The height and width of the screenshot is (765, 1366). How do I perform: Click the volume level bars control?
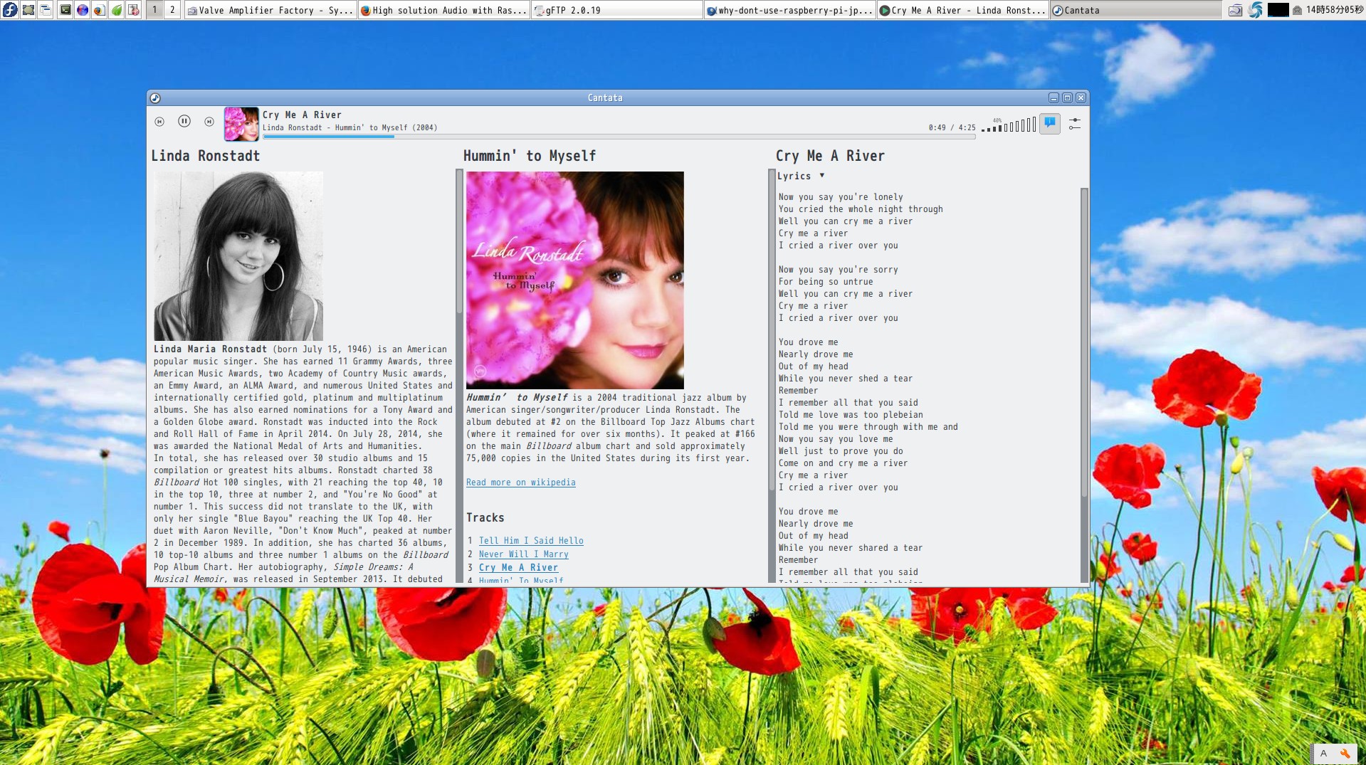pyautogui.click(x=1009, y=126)
